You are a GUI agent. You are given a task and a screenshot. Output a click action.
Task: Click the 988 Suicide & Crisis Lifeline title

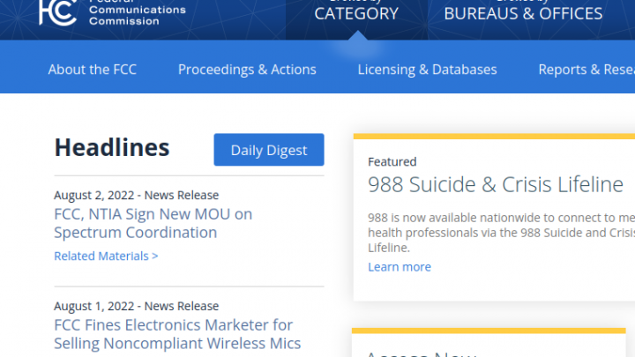coord(495,185)
